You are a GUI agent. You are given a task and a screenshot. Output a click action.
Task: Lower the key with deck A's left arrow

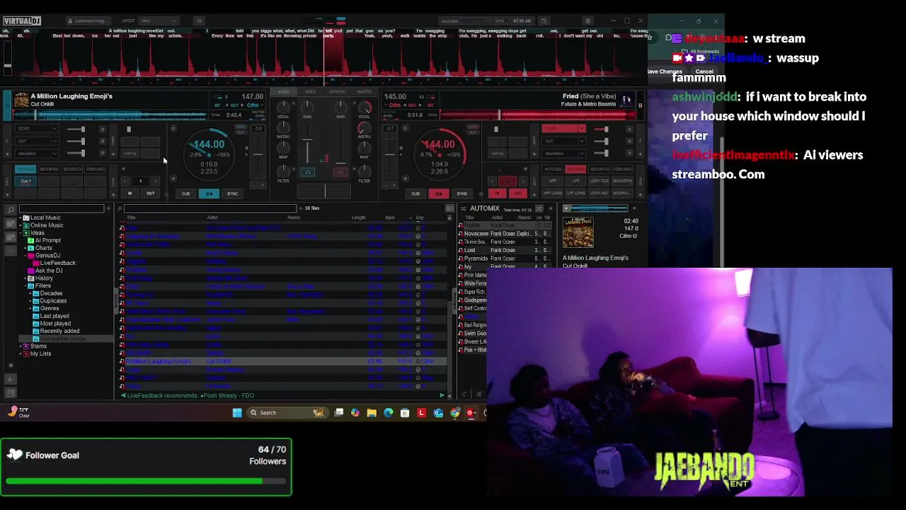(226, 106)
